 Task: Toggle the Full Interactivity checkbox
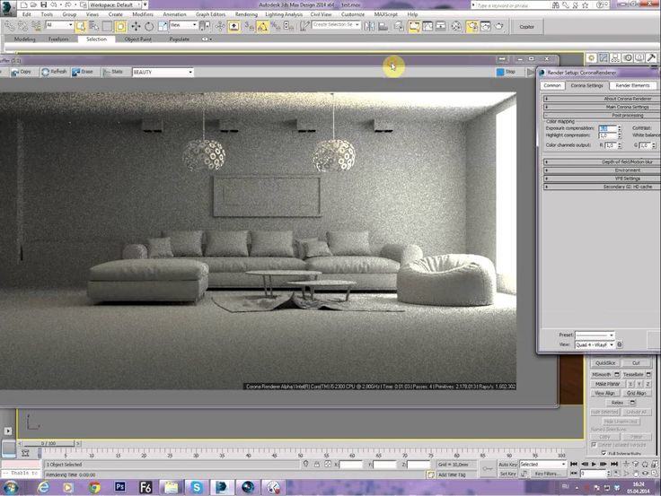pyautogui.click(x=604, y=453)
